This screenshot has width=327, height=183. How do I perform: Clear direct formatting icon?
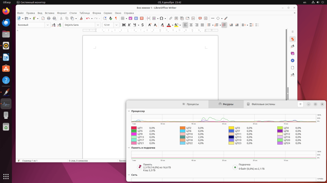[x=162, y=25]
